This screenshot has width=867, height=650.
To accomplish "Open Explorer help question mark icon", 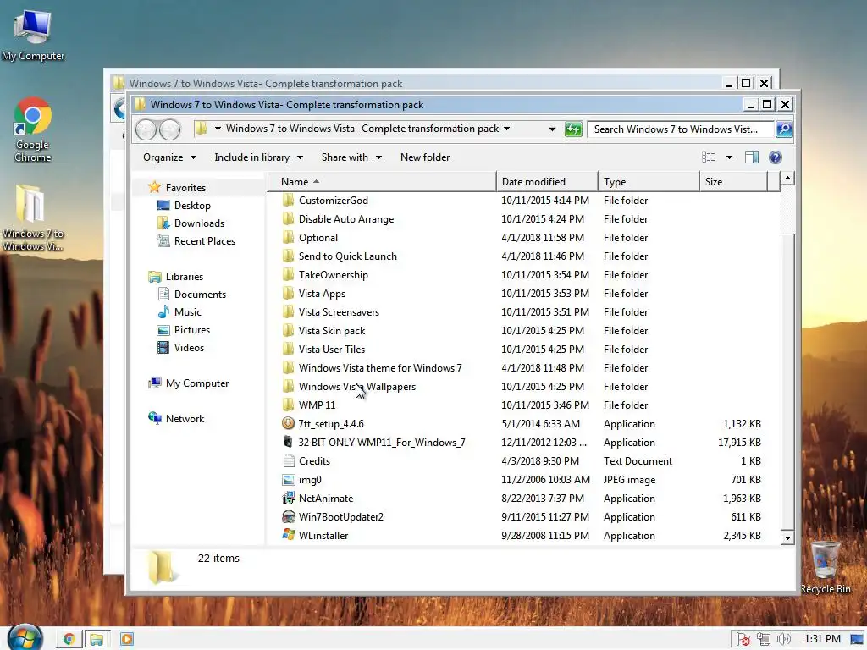I will pos(776,157).
